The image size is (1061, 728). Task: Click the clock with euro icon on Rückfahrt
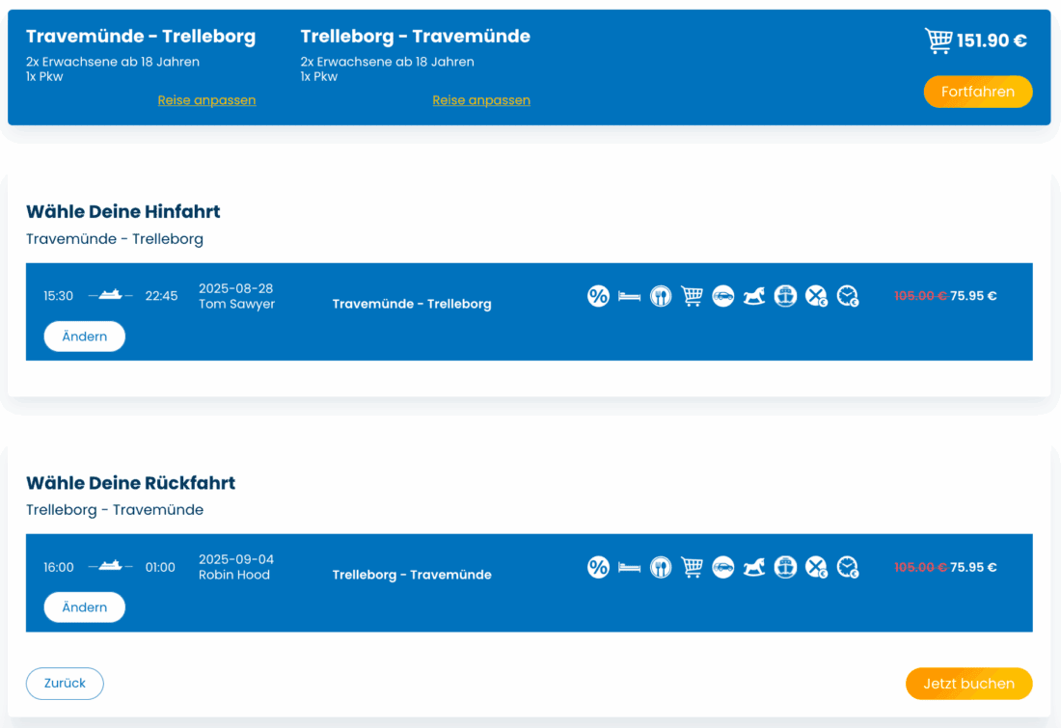coord(848,567)
